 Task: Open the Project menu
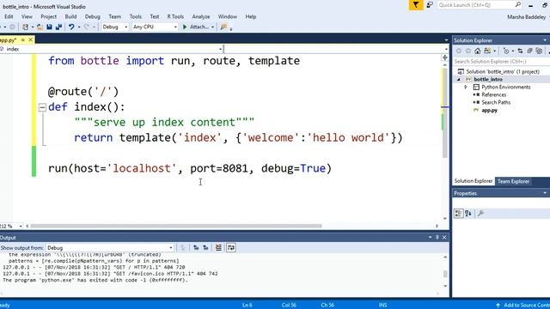48,16
